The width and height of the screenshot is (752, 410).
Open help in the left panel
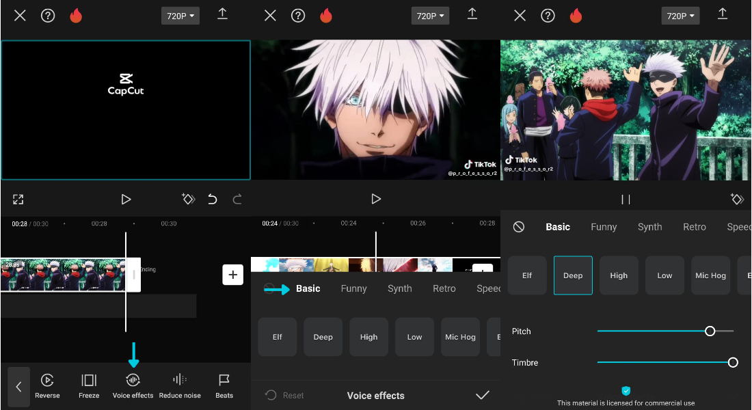[47, 16]
